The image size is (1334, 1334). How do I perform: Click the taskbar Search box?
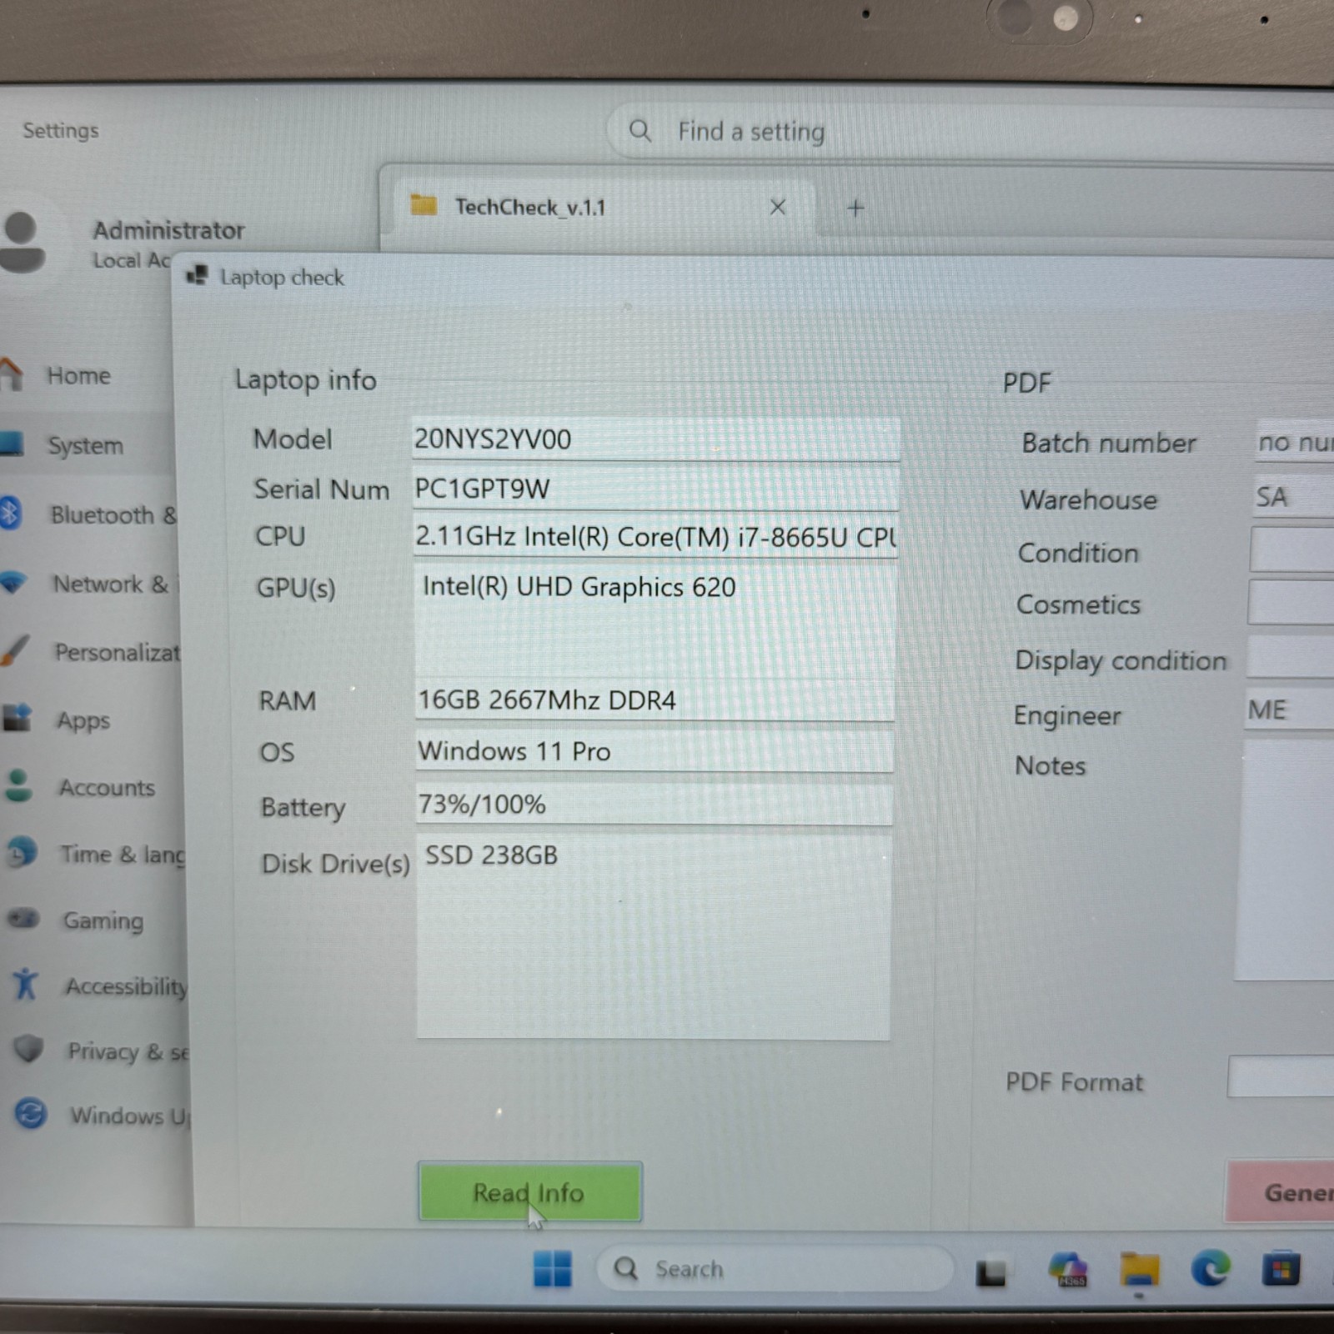coord(775,1269)
